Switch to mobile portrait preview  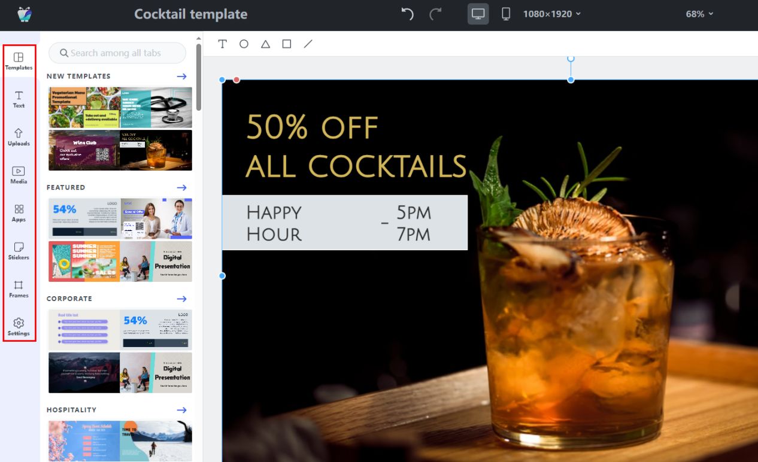pos(506,14)
